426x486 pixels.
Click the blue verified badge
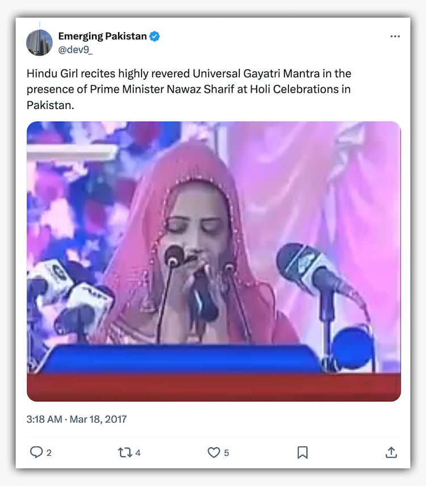point(154,37)
